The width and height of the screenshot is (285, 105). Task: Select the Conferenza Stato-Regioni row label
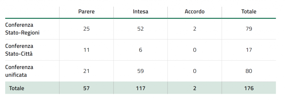pos(22,29)
